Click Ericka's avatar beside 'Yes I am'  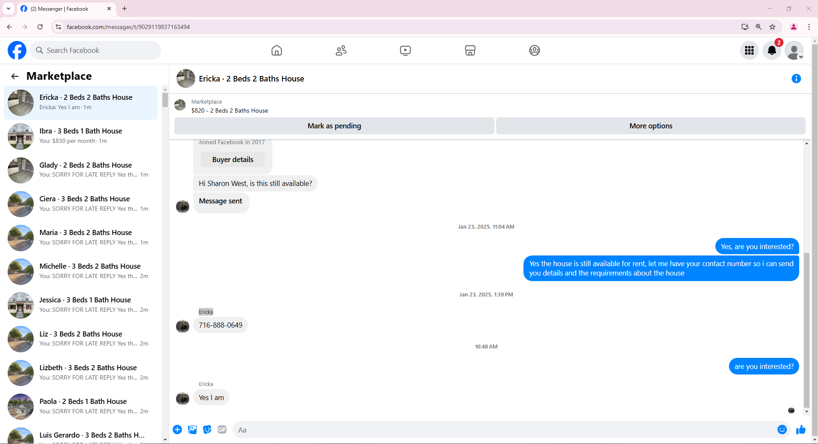(183, 399)
